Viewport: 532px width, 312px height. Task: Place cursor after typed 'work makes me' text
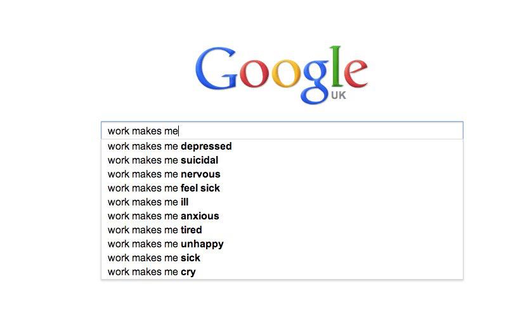(178, 131)
